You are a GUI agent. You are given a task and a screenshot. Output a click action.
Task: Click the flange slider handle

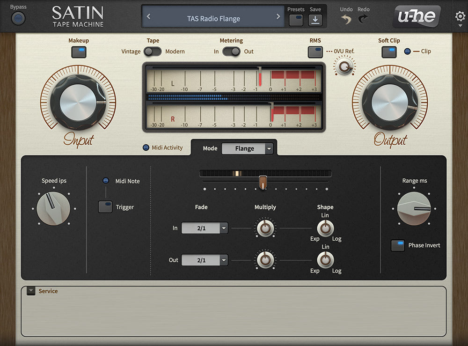(263, 183)
